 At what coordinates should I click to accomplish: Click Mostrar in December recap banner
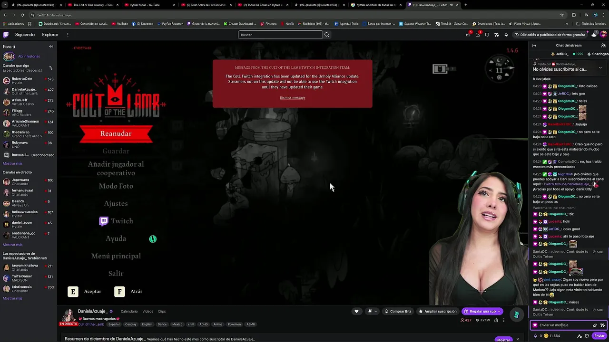tap(503, 340)
